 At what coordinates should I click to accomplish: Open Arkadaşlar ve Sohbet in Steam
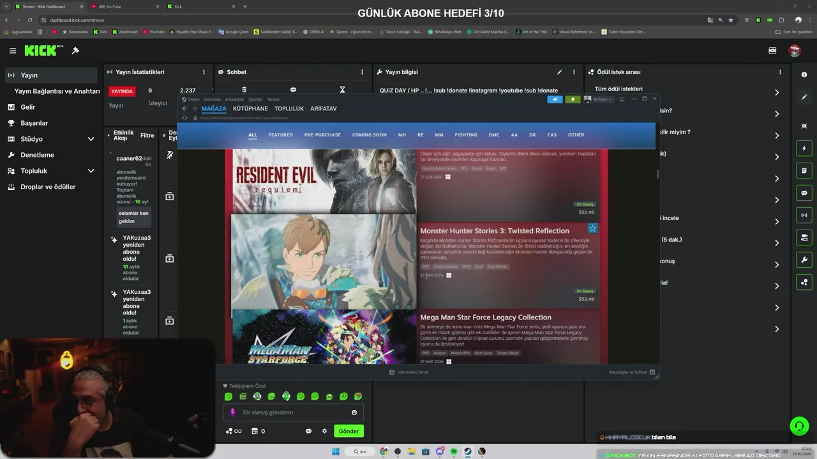pos(632,372)
